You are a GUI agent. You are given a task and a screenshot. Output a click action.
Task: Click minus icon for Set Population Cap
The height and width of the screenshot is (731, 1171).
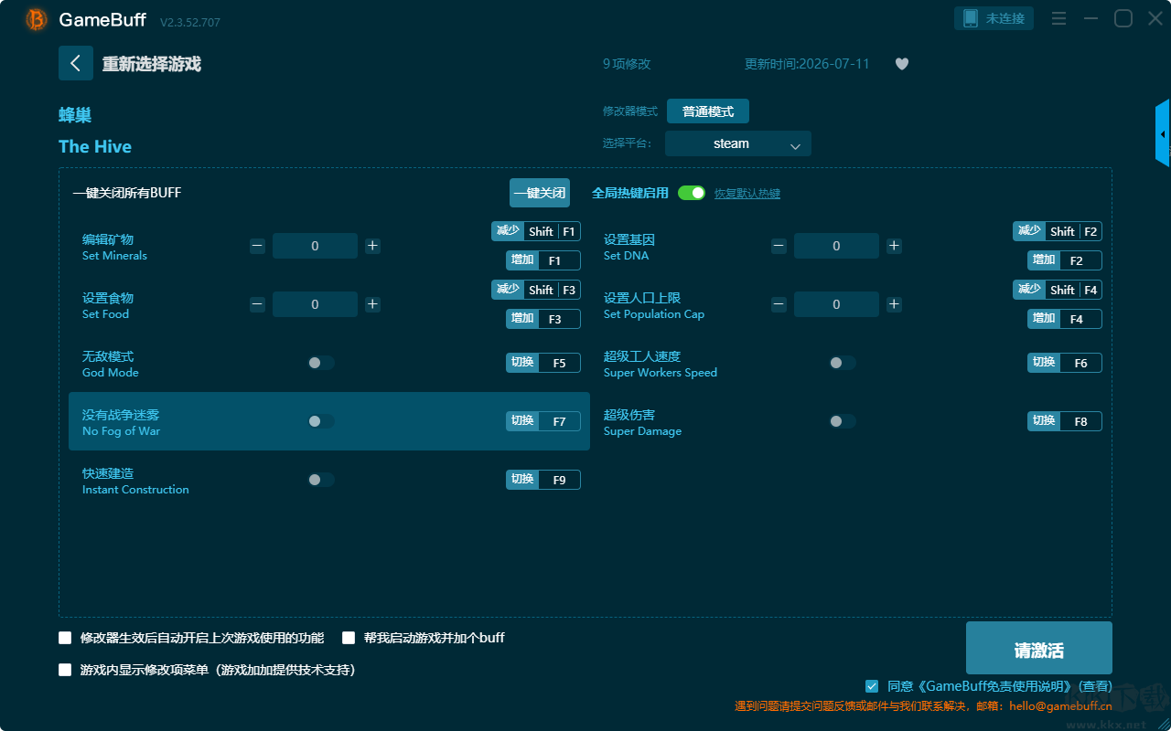[x=779, y=304]
